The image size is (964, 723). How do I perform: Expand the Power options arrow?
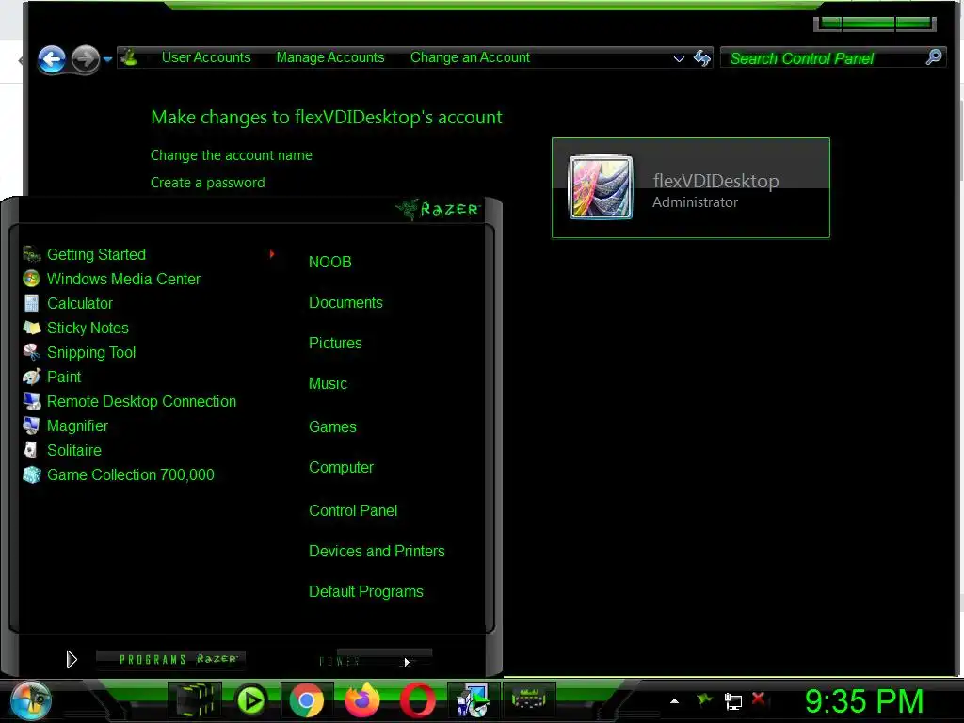coord(407,662)
